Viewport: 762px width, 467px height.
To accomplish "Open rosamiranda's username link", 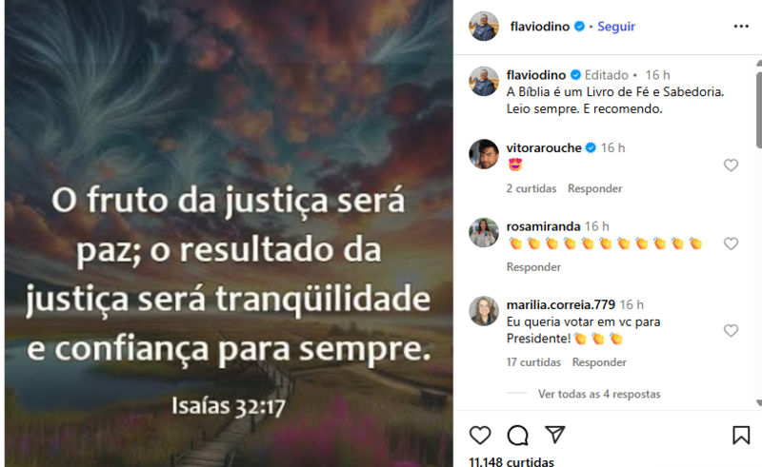I will (x=543, y=226).
